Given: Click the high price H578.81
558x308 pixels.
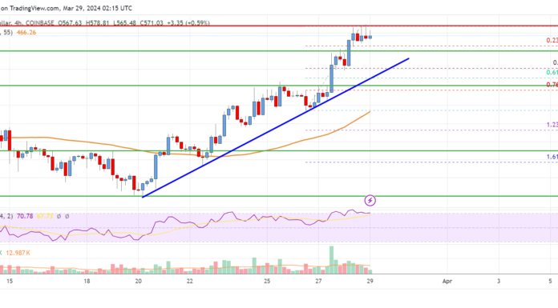Looking at the screenshot, I should point(97,22).
